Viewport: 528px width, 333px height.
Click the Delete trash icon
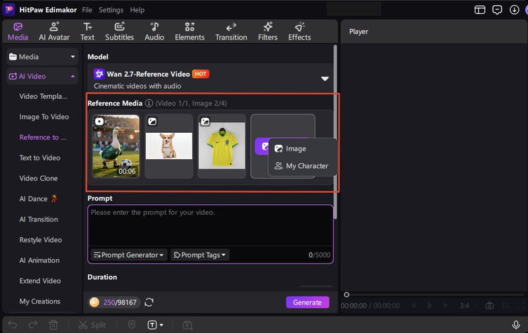(53, 325)
